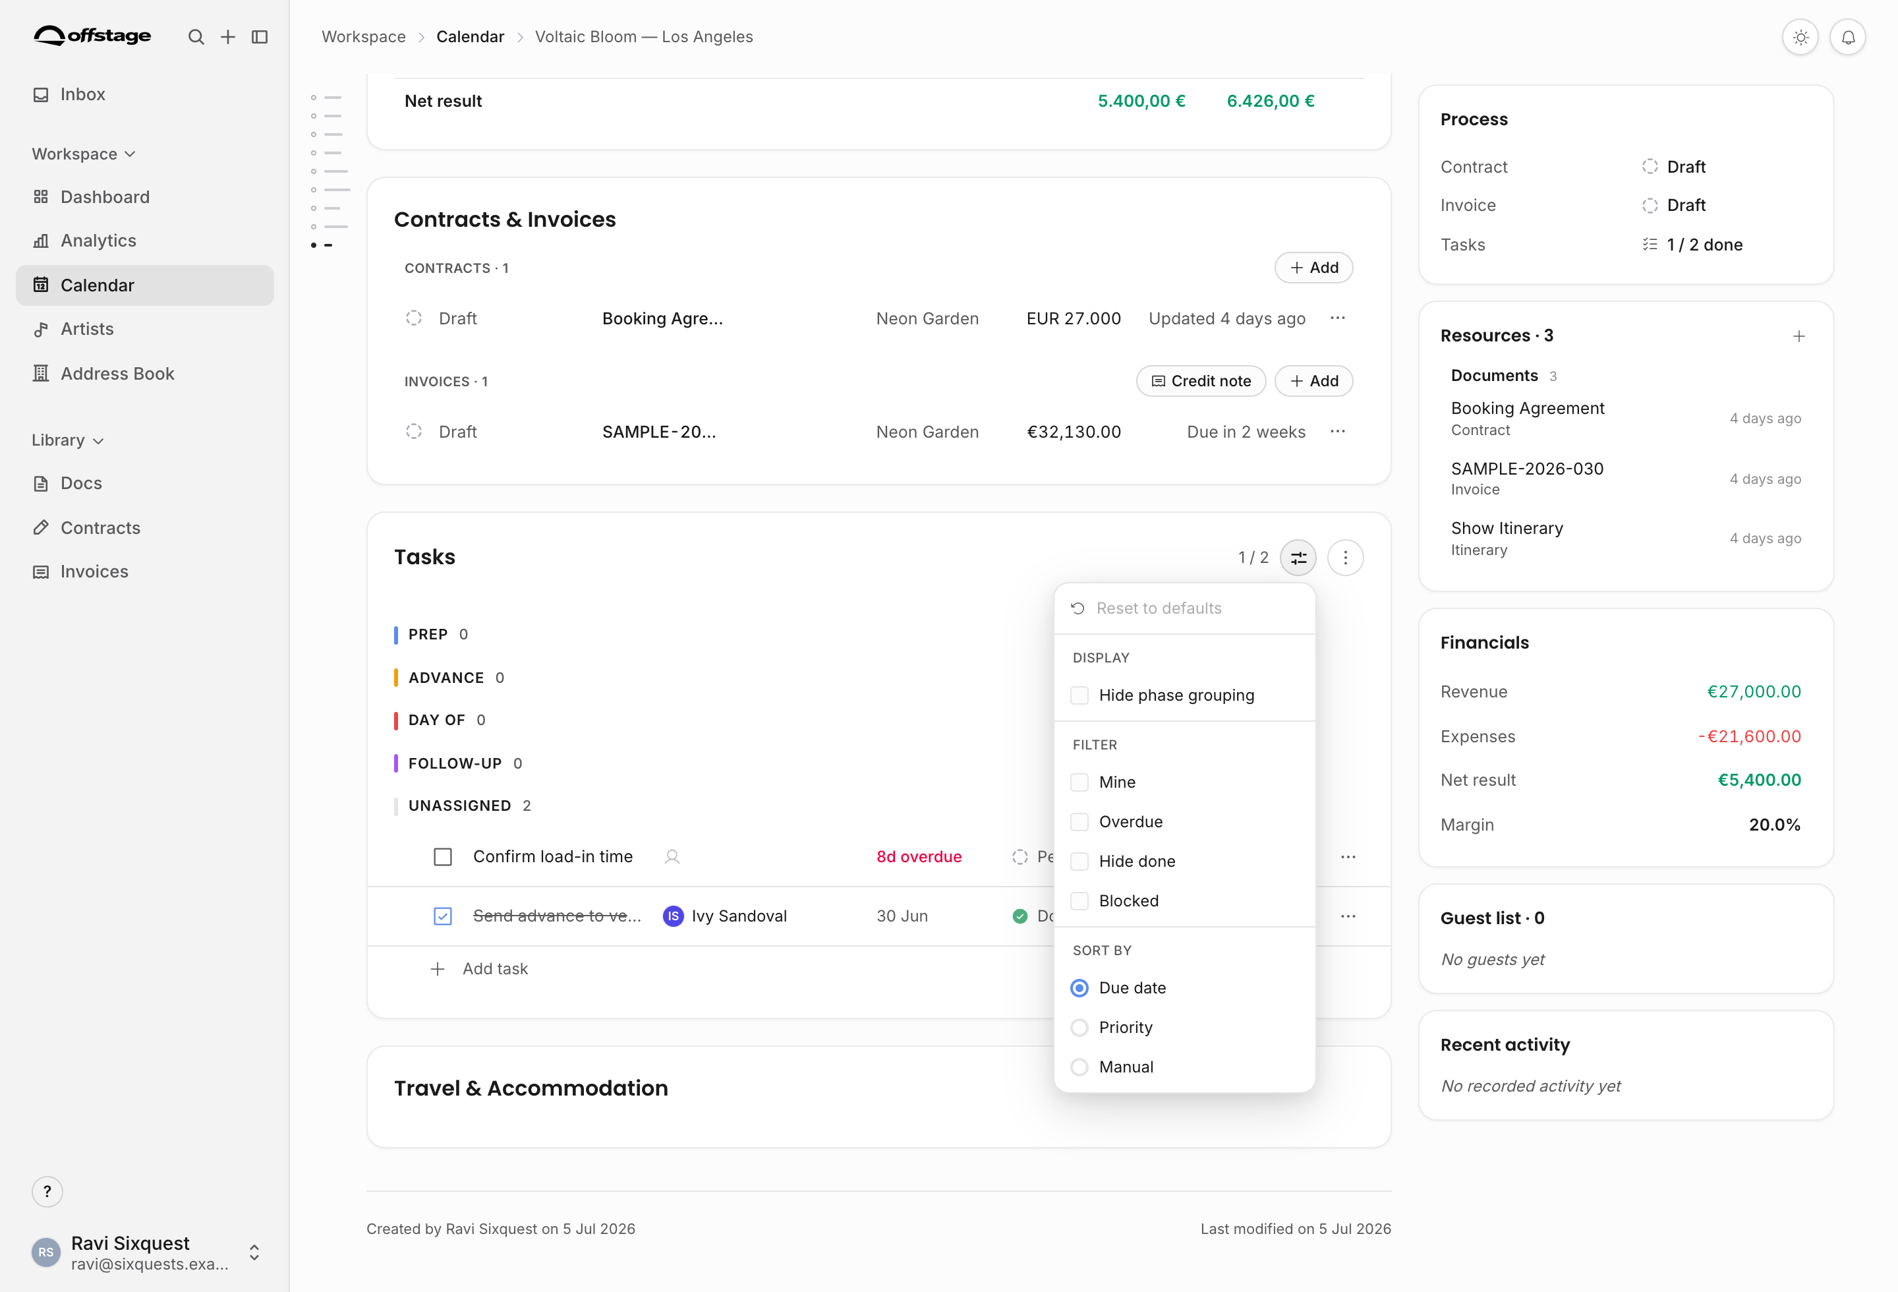Check the Blocked filter

click(x=1079, y=901)
